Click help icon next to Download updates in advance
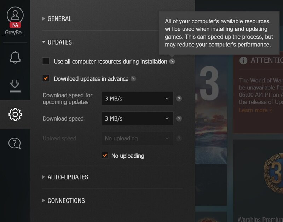 coord(133,79)
